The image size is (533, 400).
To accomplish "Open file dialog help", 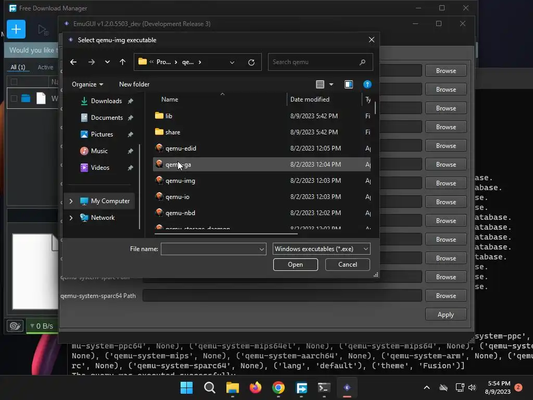I will [367, 84].
